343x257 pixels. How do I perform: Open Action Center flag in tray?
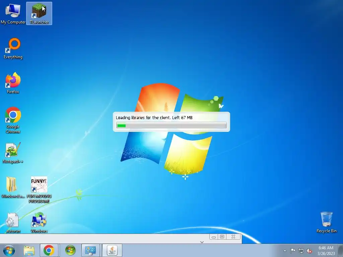coord(293,251)
